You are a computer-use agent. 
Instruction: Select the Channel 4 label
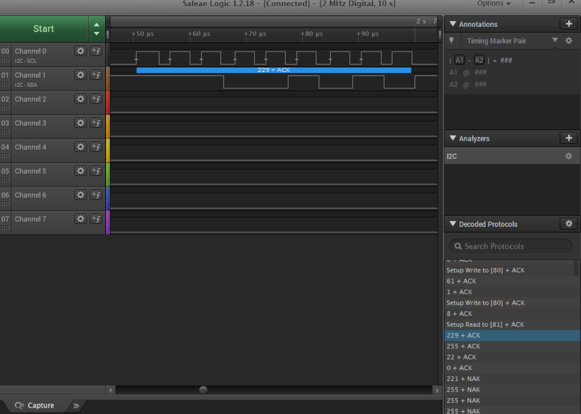pos(31,147)
